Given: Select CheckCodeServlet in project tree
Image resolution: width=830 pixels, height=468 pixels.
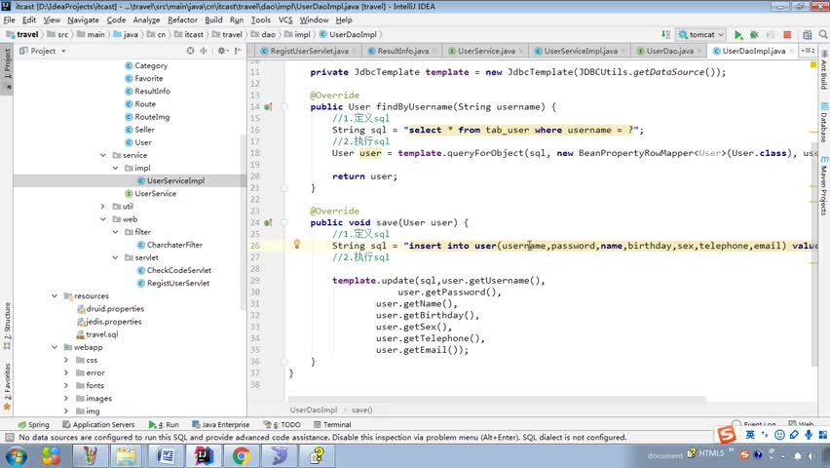Looking at the screenshot, I should click(x=179, y=270).
